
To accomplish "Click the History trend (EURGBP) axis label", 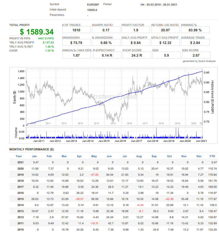I will click(x=212, y=97).
